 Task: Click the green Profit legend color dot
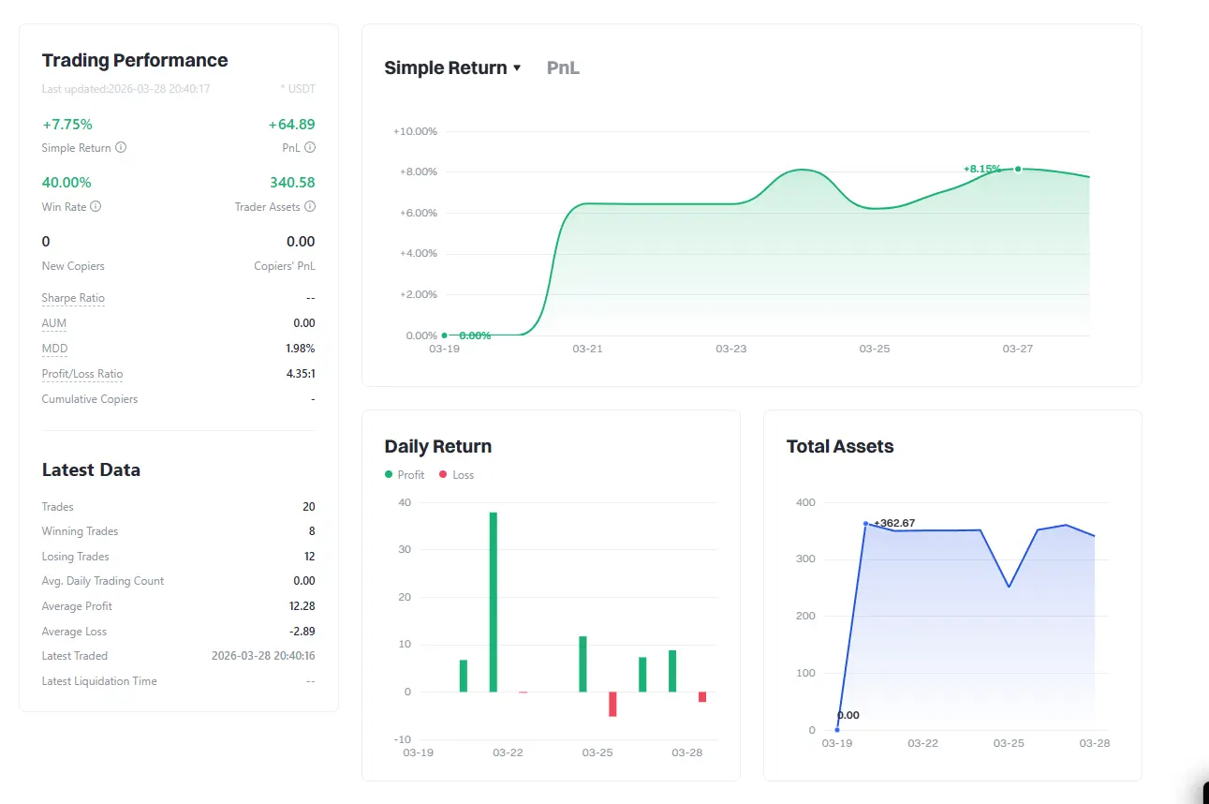pyautogui.click(x=389, y=475)
